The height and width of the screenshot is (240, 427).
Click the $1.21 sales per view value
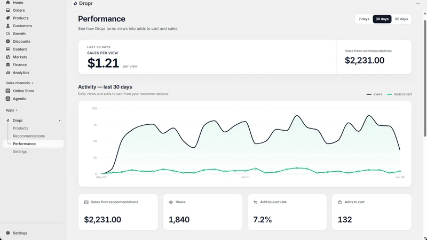coord(103,63)
